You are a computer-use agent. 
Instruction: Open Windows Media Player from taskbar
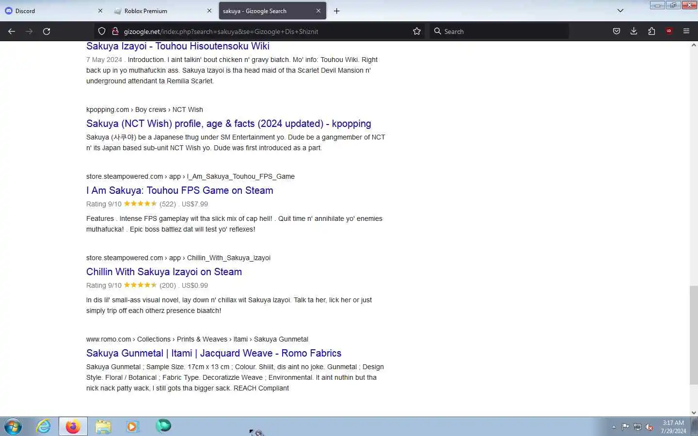(x=132, y=426)
